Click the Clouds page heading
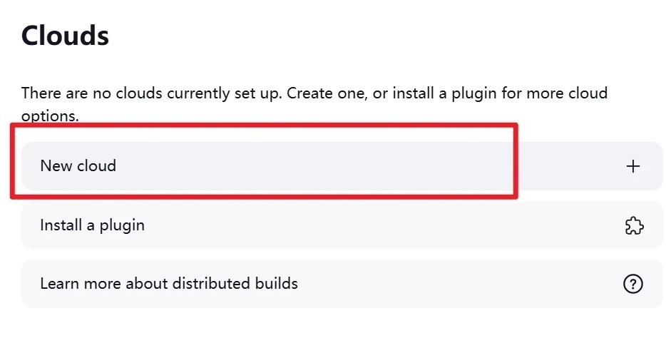The height and width of the screenshot is (343, 666). pos(65,35)
